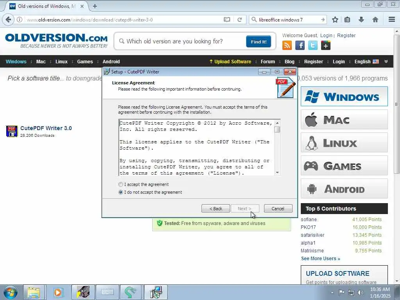Viewport: 400px width, 300px height.
Task: Select I do not accept the agreement
Action: click(150, 192)
